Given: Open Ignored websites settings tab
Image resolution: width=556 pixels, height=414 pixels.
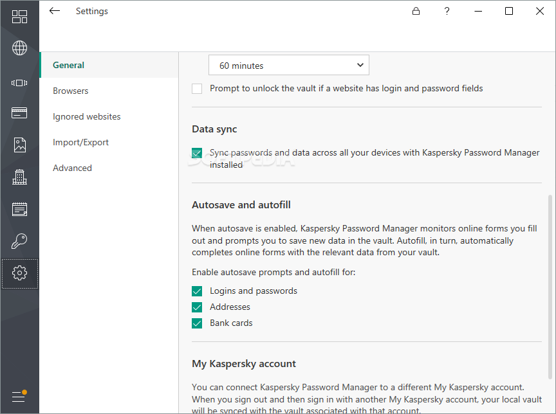Looking at the screenshot, I should pos(109,116).
